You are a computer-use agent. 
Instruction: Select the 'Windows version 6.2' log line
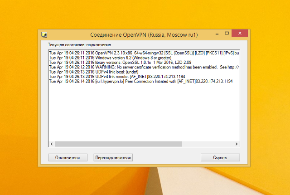click(x=110, y=58)
